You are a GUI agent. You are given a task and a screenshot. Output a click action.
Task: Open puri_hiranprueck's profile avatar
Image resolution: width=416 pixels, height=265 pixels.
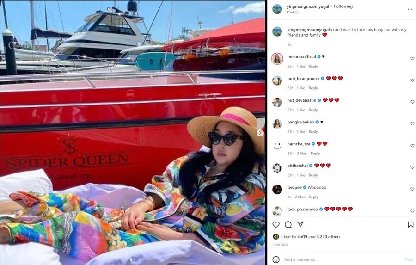277,80
